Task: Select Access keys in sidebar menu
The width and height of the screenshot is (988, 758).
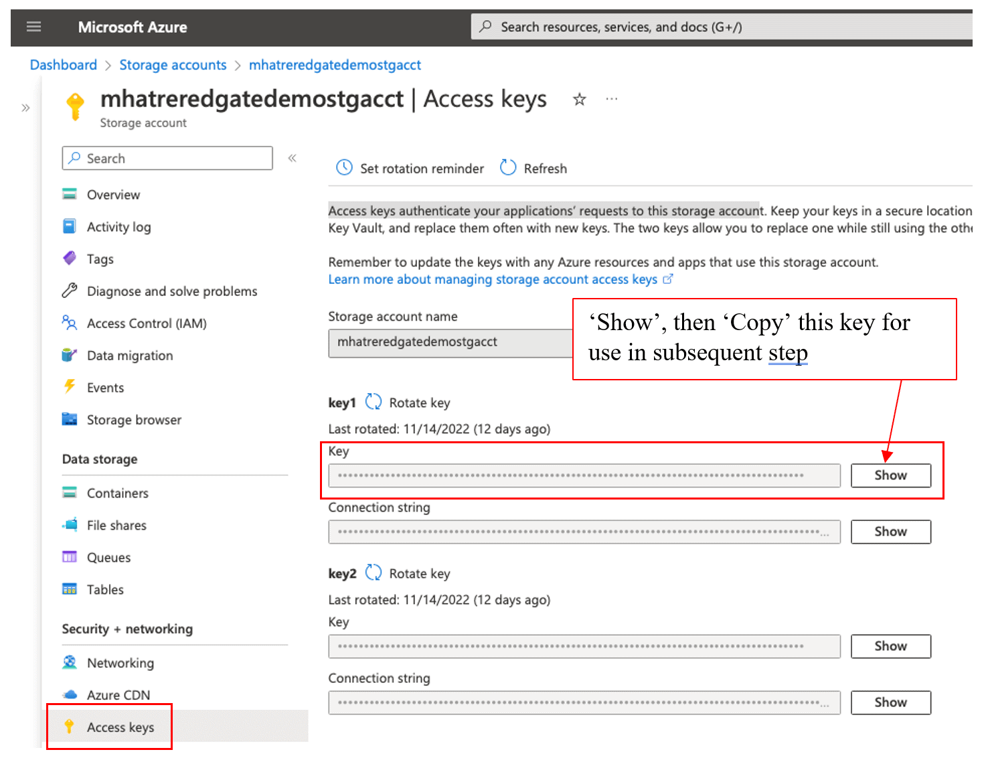Action: [x=120, y=727]
